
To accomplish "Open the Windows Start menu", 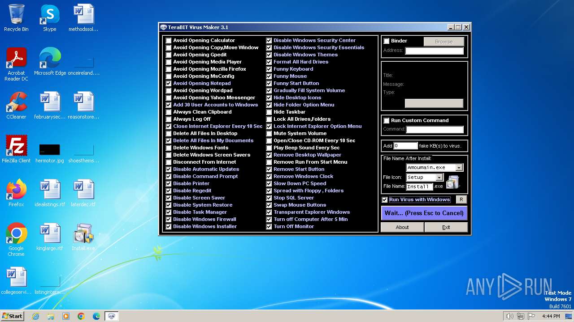I will (13, 316).
